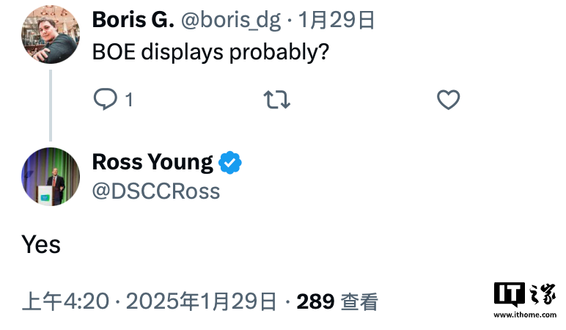Click the 2025年1月29日 date
This screenshot has height=330, width=566.
pyautogui.click(x=202, y=301)
